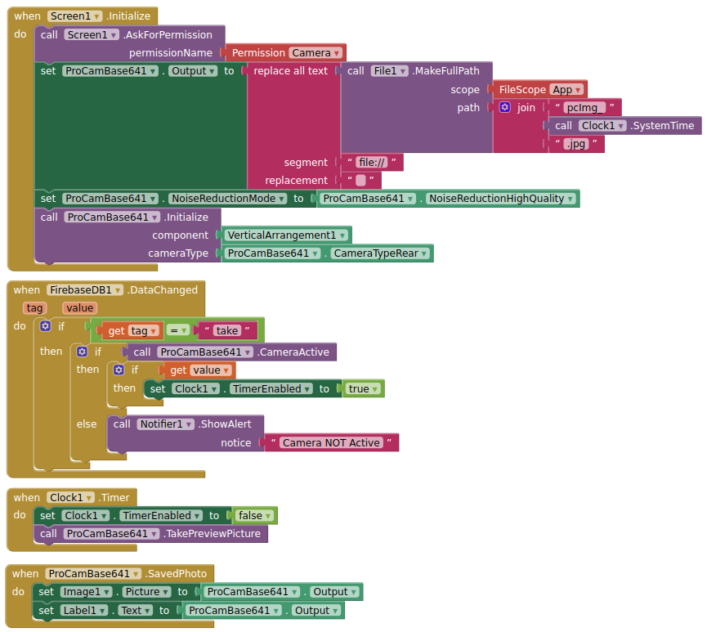Select the Clock1.SystemTime call block

(x=625, y=125)
